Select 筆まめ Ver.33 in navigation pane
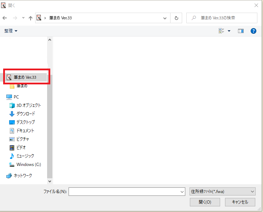Screen dimensions: 263x212 click(25, 77)
